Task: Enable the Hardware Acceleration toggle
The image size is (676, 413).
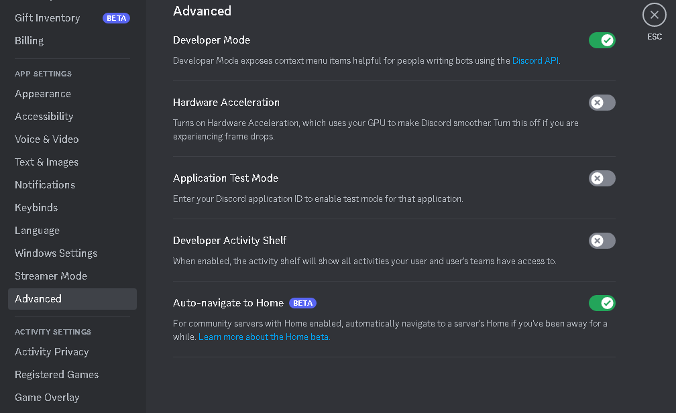Action: (x=602, y=102)
